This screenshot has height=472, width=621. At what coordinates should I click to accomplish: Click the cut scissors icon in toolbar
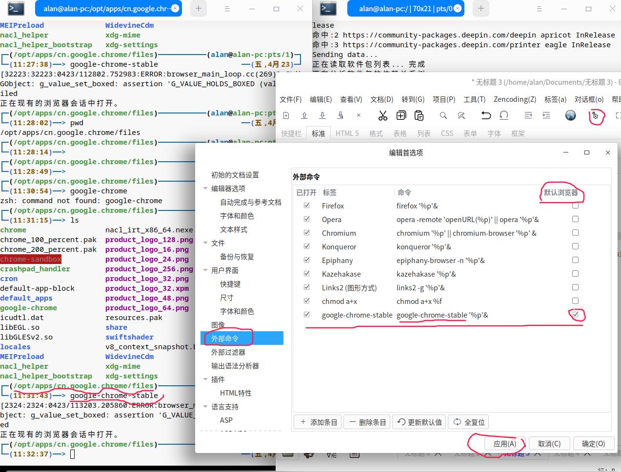pyautogui.click(x=382, y=115)
